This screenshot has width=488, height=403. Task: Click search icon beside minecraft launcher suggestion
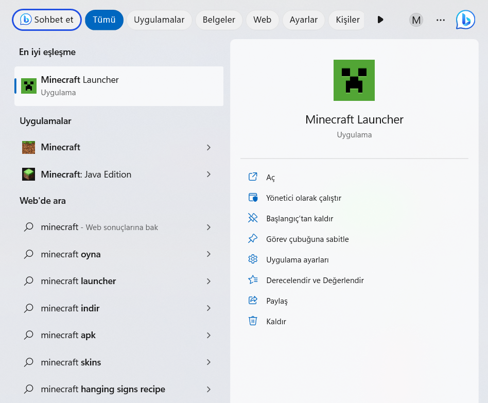coord(29,281)
